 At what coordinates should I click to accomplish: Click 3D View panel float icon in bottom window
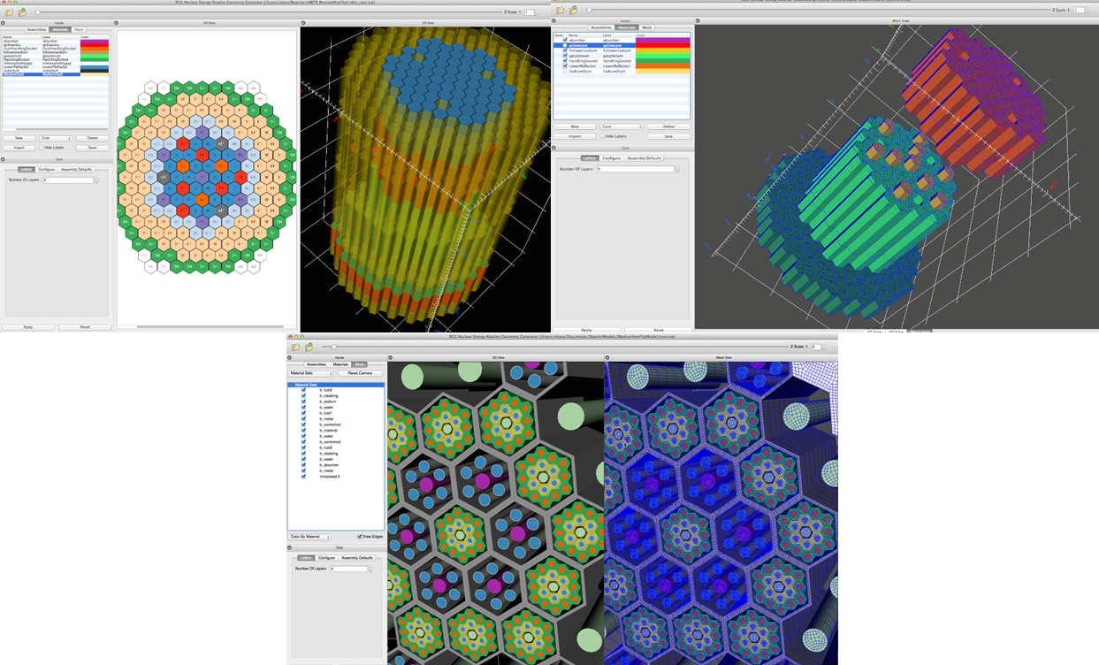[x=390, y=358]
